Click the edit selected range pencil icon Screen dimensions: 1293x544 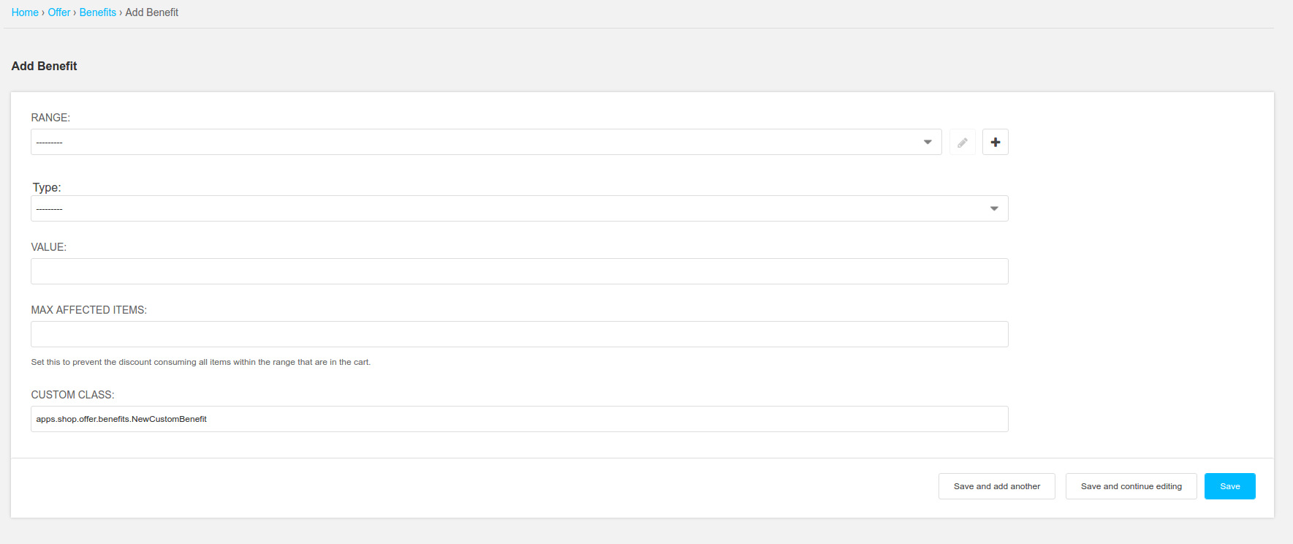pyautogui.click(x=962, y=143)
